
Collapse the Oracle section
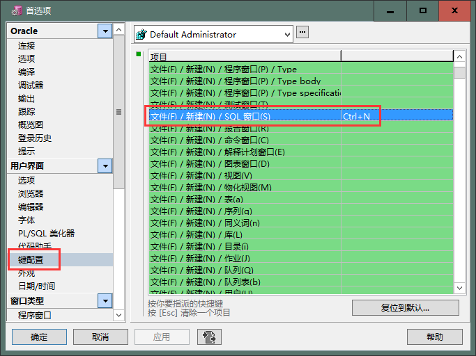pyautogui.click(x=105, y=31)
